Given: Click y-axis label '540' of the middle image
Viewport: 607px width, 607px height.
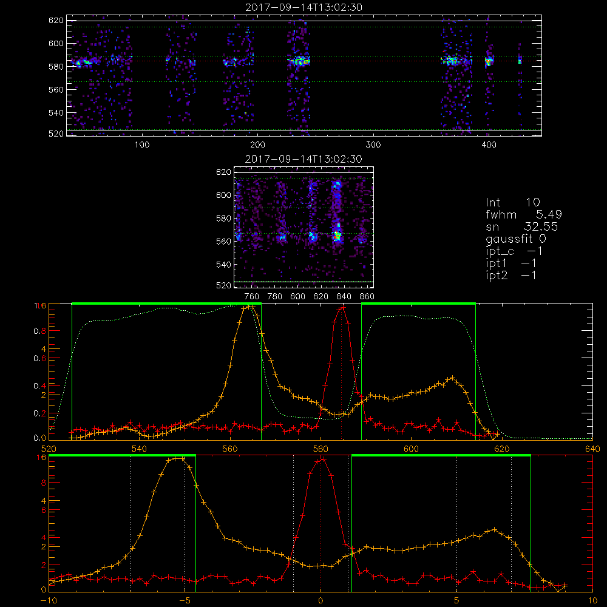Looking at the screenshot, I should tap(223, 265).
